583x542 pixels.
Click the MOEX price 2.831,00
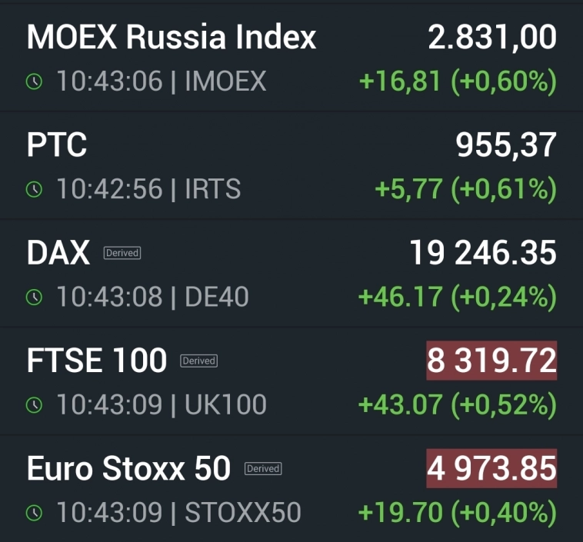pyautogui.click(x=492, y=37)
